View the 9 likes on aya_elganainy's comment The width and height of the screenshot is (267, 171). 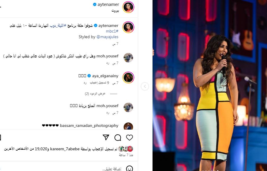pyautogui.click(x=99, y=83)
